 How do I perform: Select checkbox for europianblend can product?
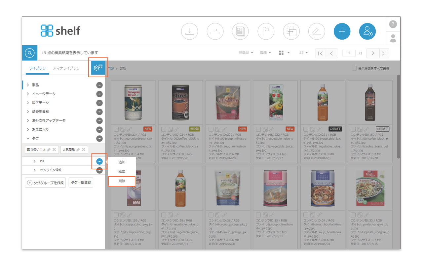[116, 129]
